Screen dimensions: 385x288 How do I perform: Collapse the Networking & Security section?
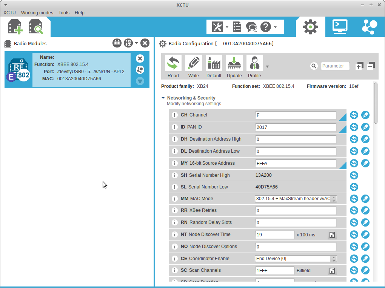tap(163, 98)
